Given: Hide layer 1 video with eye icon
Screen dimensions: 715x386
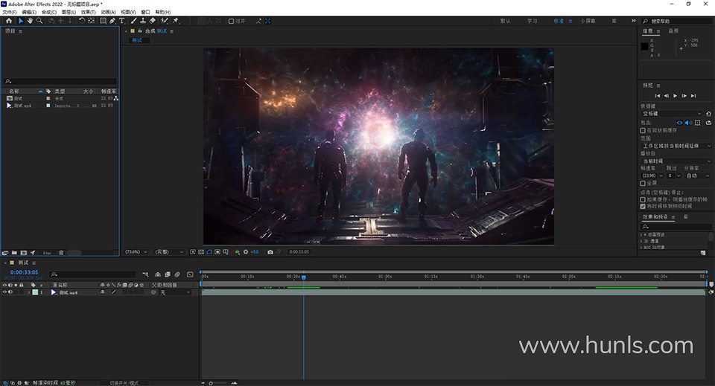Looking at the screenshot, I should point(4,292).
